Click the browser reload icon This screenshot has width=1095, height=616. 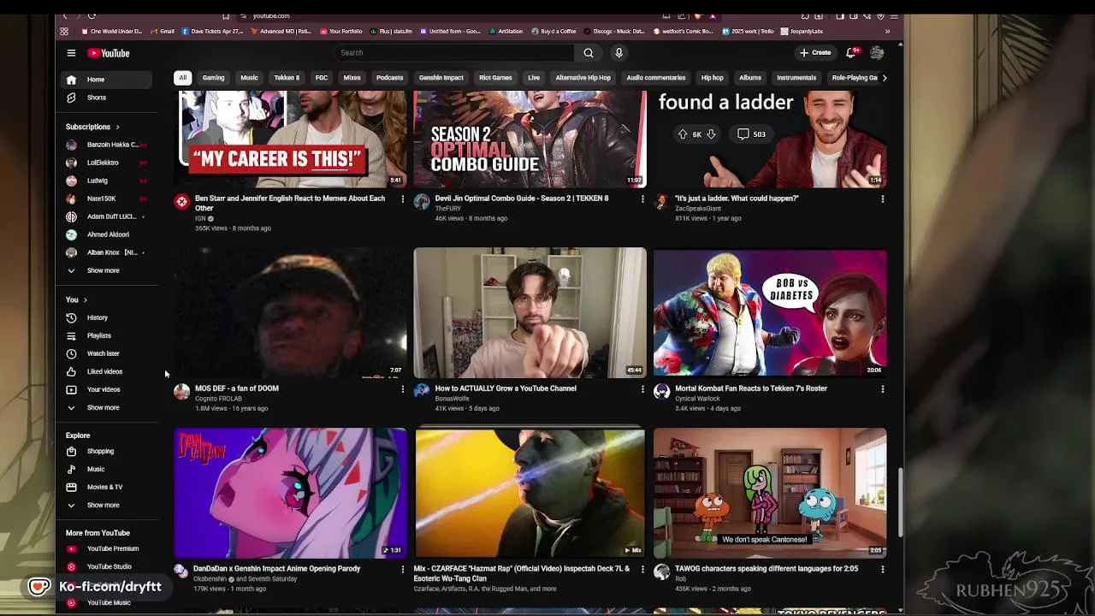point(92,15)
